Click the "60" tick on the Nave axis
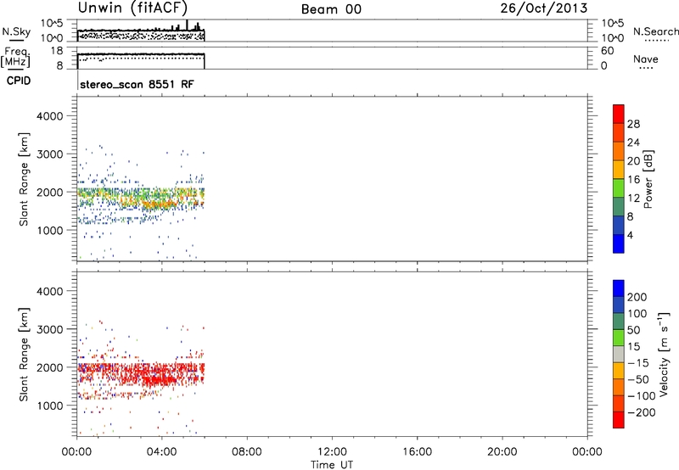The width and height of the screenshot is (679, 470). tap(607, 51)
